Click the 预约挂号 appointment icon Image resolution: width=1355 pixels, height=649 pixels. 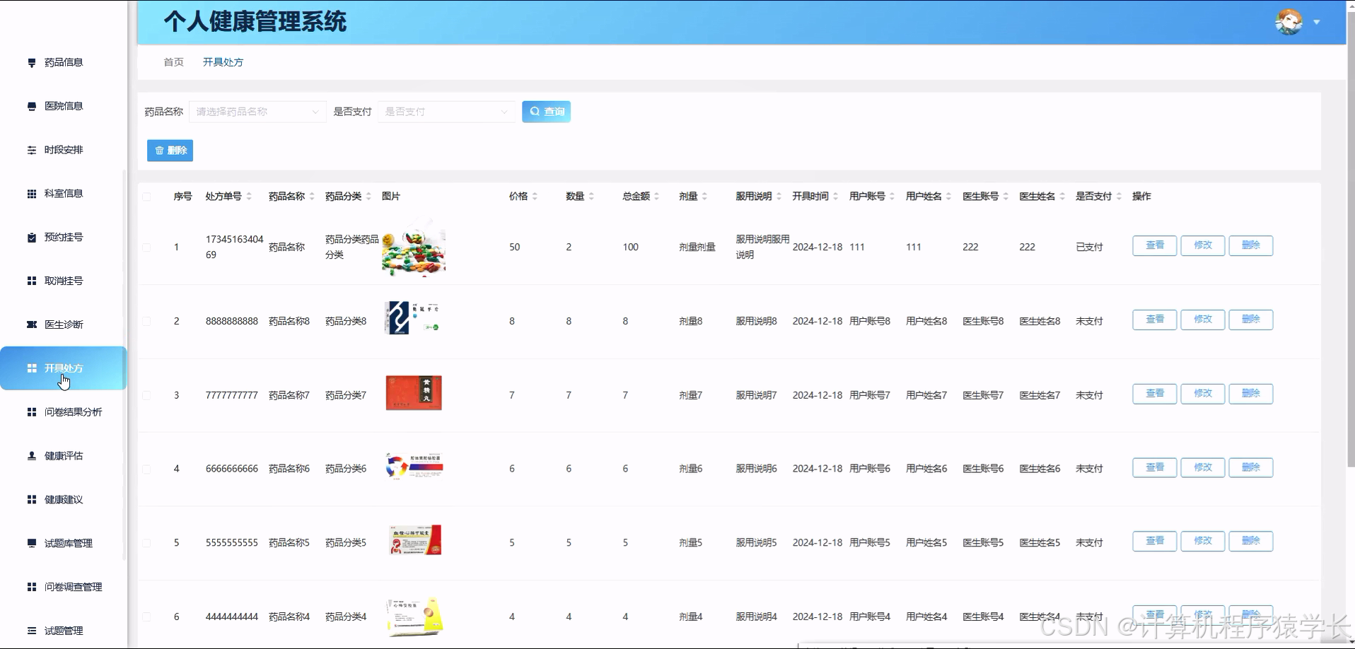click(x=30, y=237)
